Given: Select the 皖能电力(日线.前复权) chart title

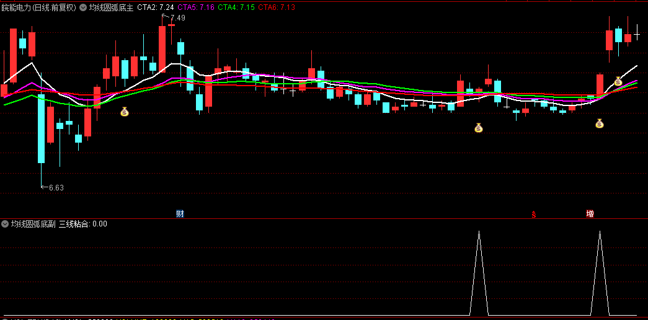Looking at the screenshot, I should 39,7.
